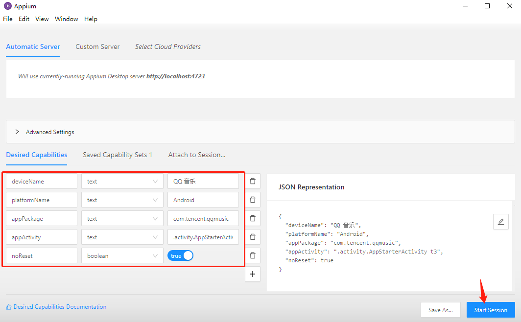This screenshot has height=322, width=521.
Task: Click the QQ 音乐 value field
Action: 203,181
